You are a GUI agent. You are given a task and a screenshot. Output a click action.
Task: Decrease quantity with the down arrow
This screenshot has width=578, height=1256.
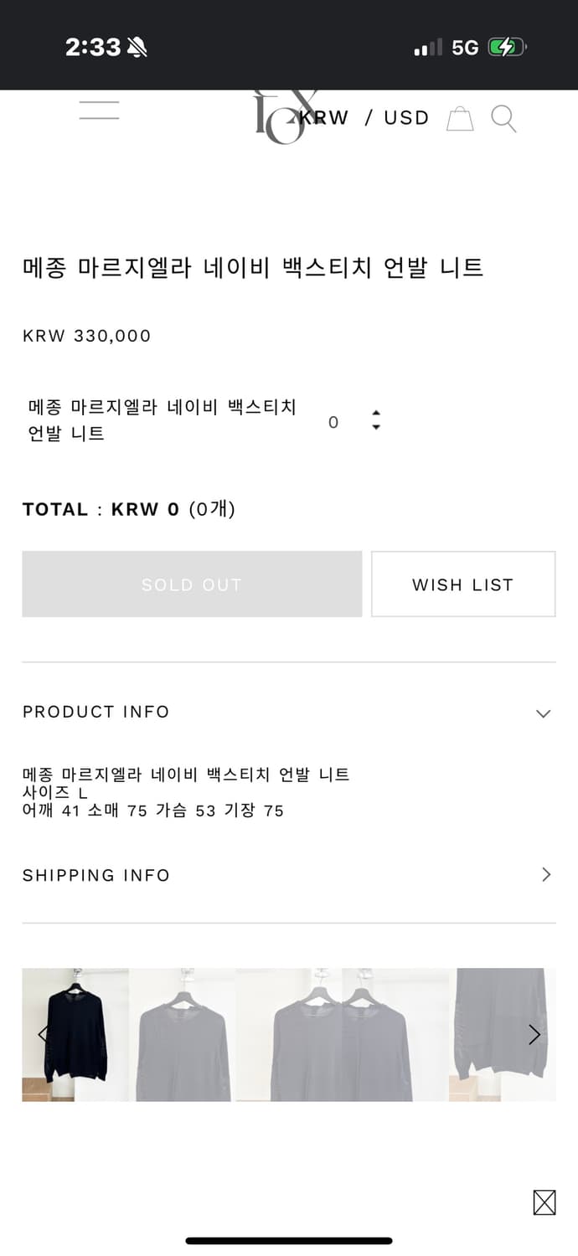[376, 427]
